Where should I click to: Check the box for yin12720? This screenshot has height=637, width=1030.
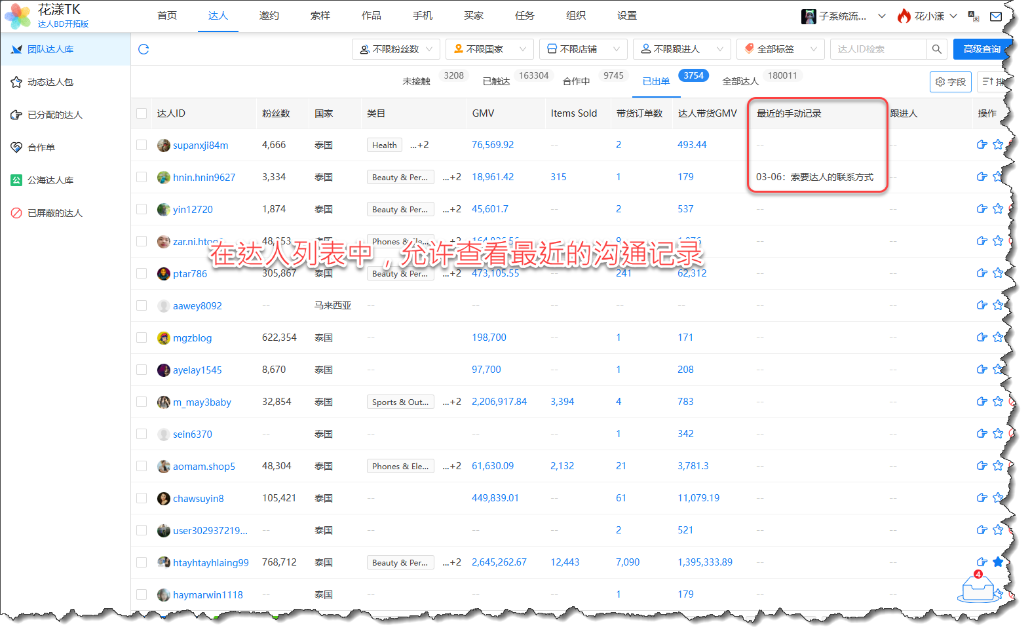click(x=142, y=209)
